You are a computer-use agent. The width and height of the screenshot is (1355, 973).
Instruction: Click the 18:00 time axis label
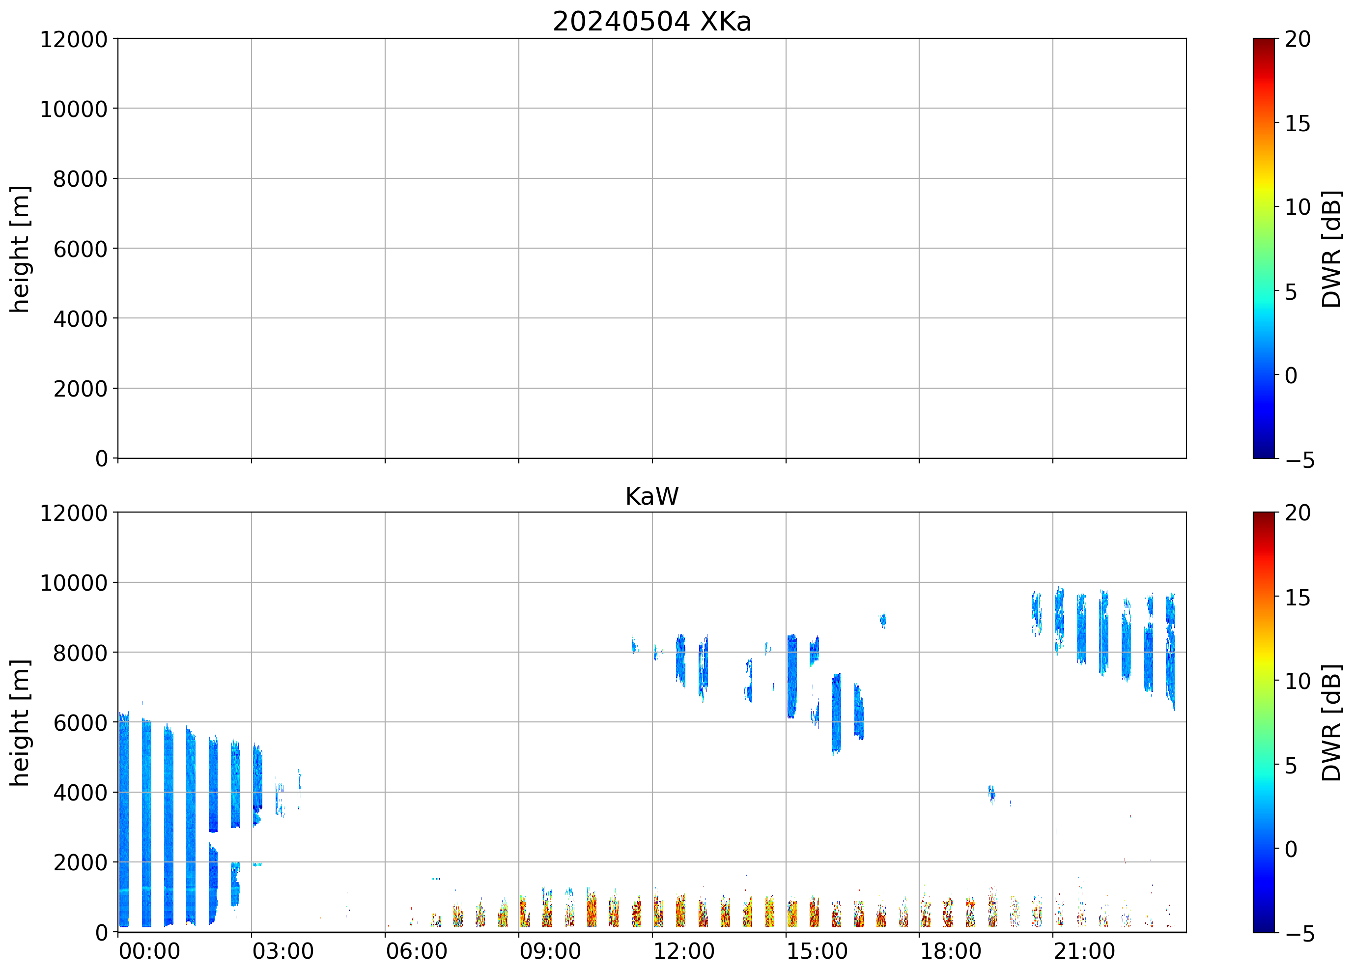(950, 951)
